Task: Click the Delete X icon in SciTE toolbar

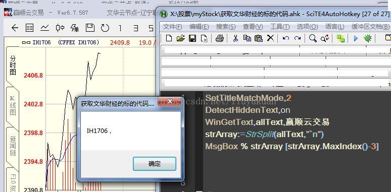Action: [x=270, y=38]
